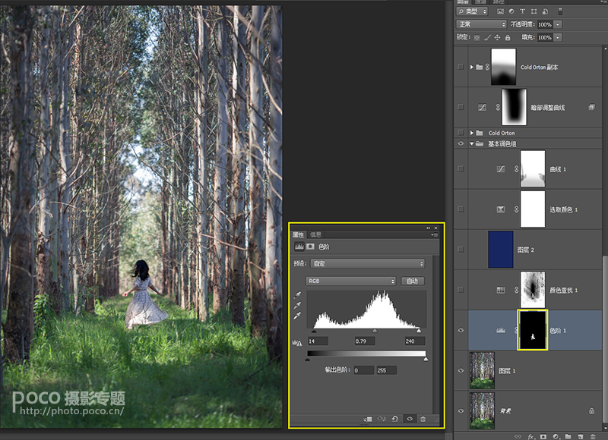Open the fx layer style menu
Screen dimensions: 608x440
pyautogui.click(x=530, y=436)
